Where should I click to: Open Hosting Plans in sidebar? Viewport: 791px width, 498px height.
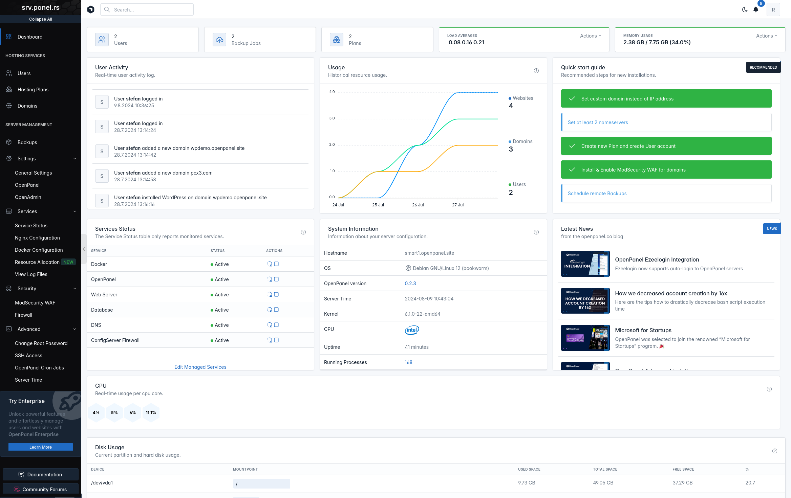click(x=33, y=89)
